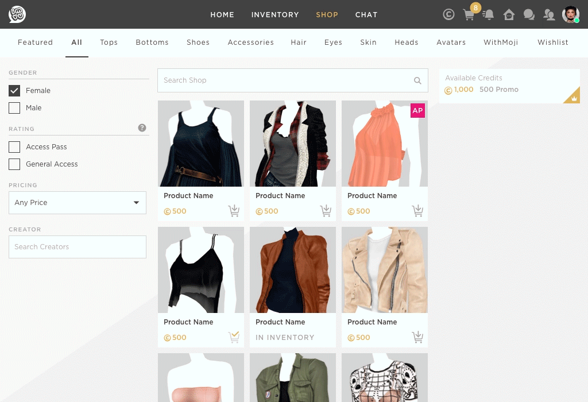Viewport: 588px width, 402px height.
Task: Click the Search Creators field
Action: coord(78,247)
